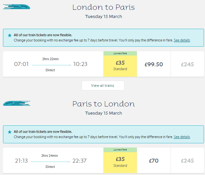This screenshot has height=175, width=205.
Task: Choose the £70 fare for Paris to London
Action: (154, 161)
